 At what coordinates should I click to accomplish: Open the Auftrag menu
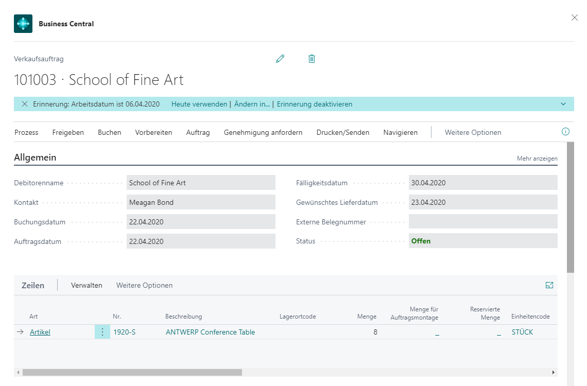click(198, 132)
